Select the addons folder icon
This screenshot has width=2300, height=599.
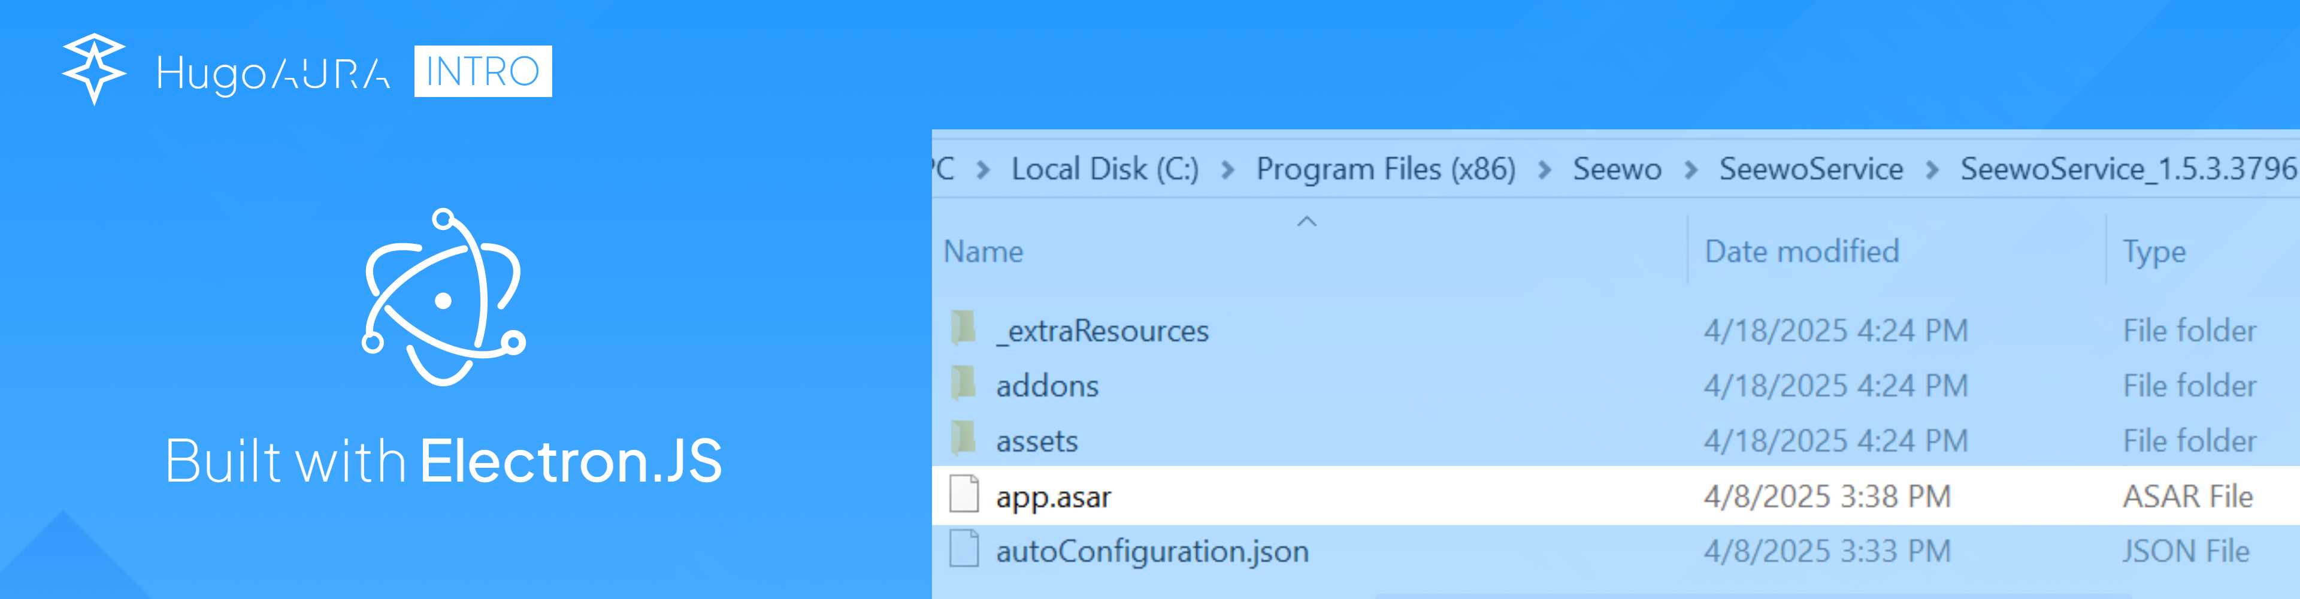pyautogui.click(x=963, y=384)
